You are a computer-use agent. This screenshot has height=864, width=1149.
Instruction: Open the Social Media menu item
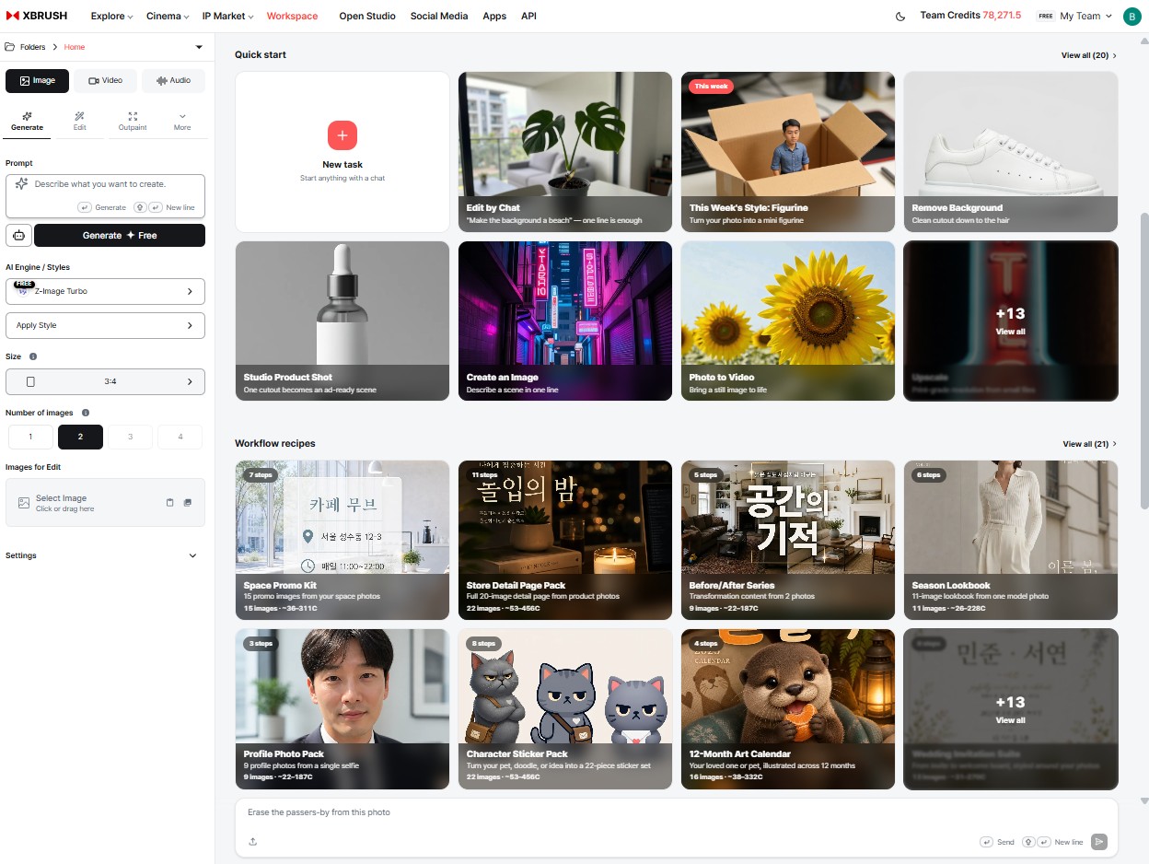click(x=439, y=17)
